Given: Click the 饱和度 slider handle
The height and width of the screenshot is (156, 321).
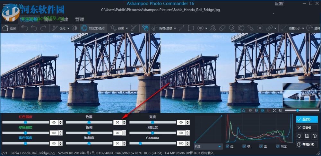Looking at the screenshot, I should click(x=89, y=143).
